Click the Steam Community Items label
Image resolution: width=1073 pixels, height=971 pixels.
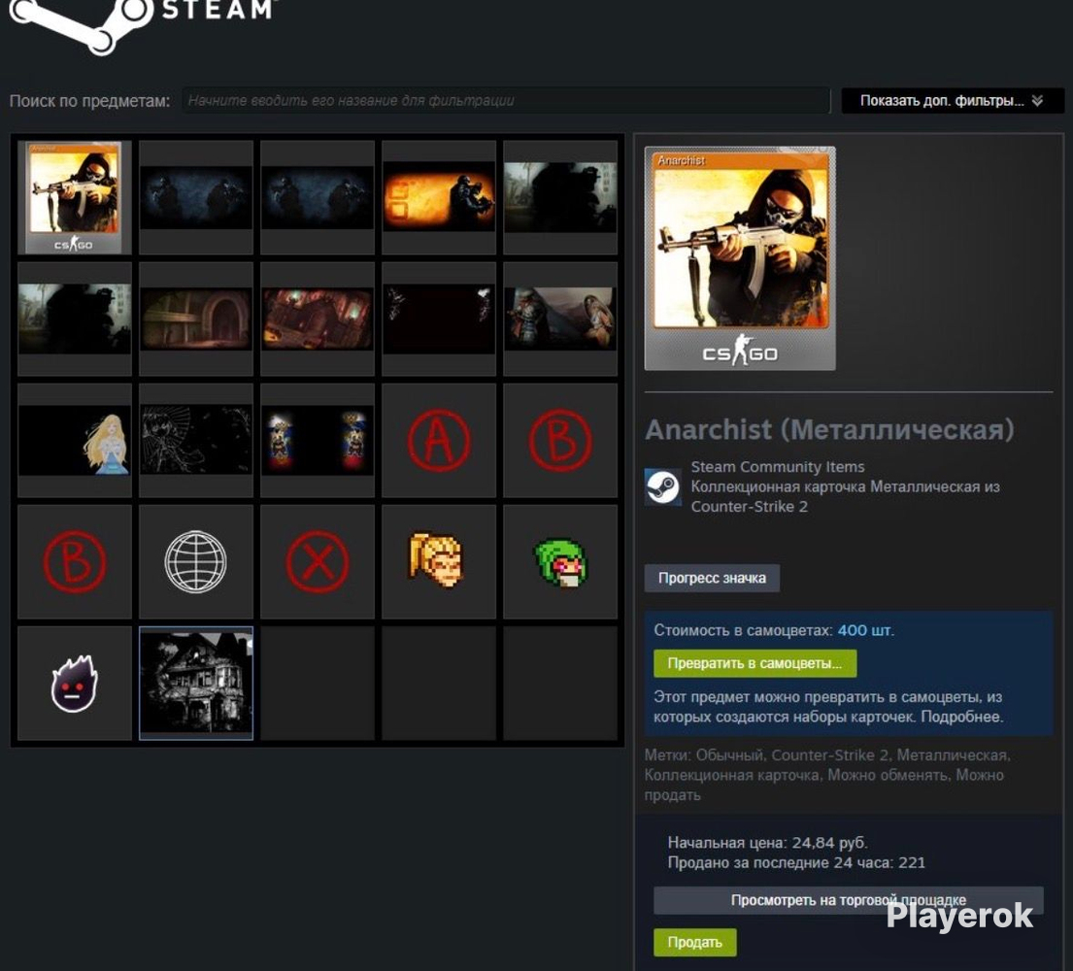778,467
